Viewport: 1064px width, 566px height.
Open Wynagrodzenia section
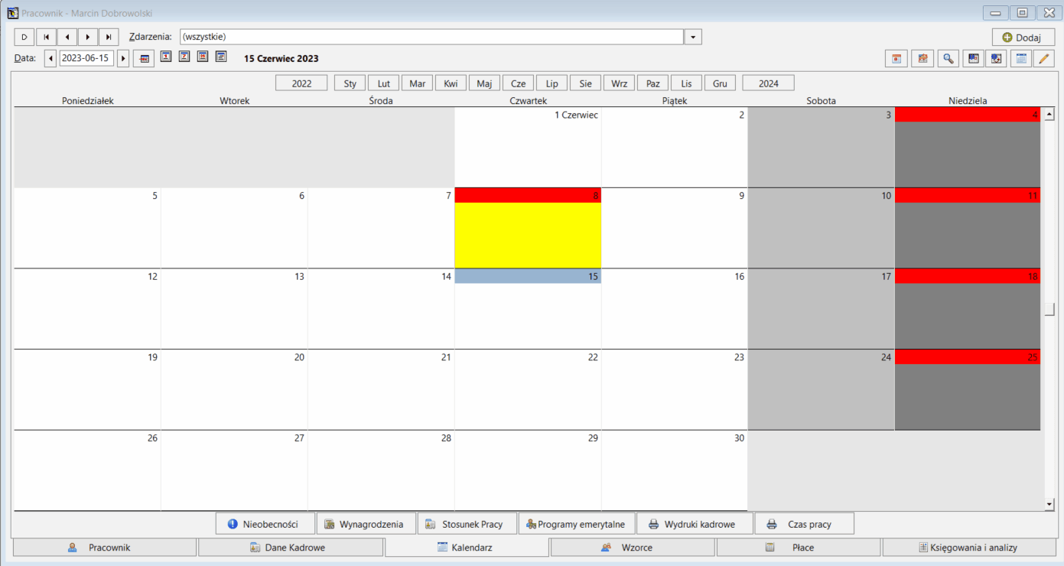click(x=366, y=524)
